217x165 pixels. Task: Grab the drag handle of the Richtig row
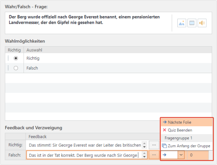(x=8, y=58)
